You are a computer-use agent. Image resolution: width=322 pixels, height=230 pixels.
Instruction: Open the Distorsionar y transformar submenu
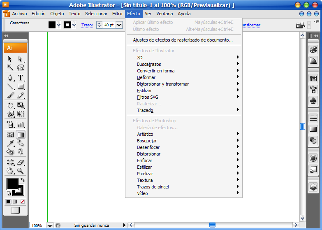click(163, 84)
